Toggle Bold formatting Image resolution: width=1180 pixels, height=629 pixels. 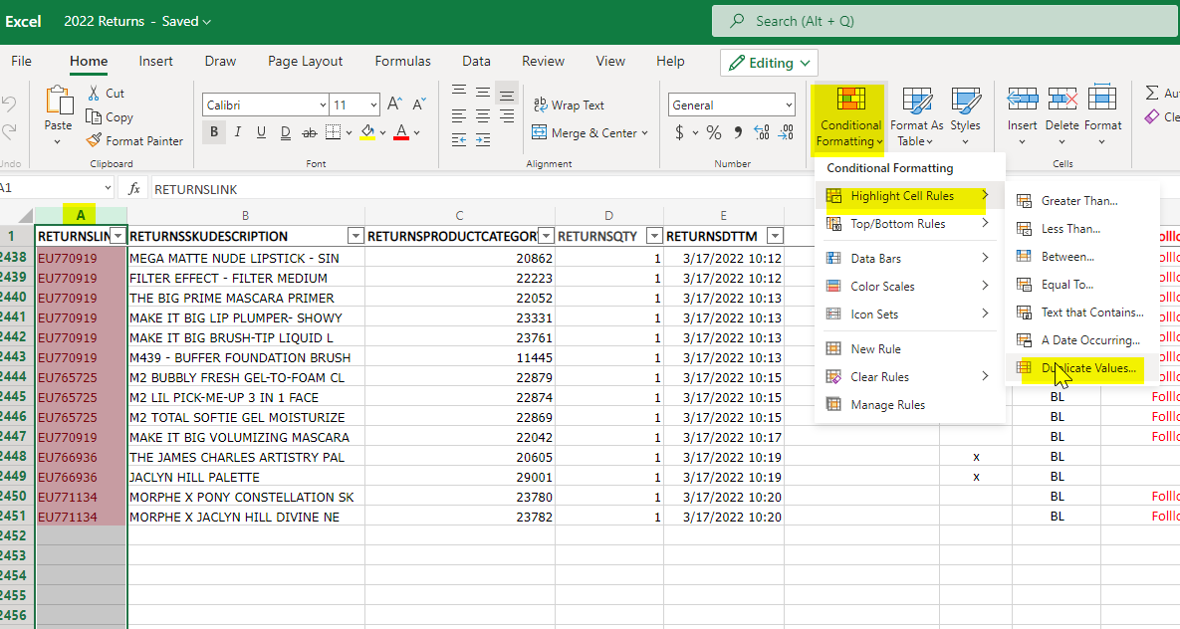point(214,132)
